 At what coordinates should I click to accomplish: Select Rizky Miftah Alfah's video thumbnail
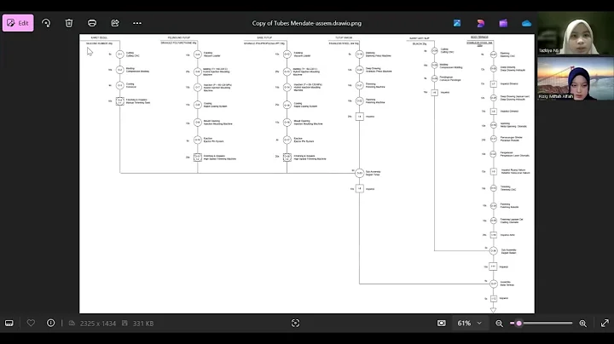(576, 78)
